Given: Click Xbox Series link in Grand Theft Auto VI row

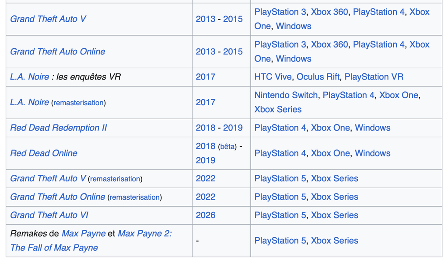Looking at the screenshot, I should click(x=334, y=215).
